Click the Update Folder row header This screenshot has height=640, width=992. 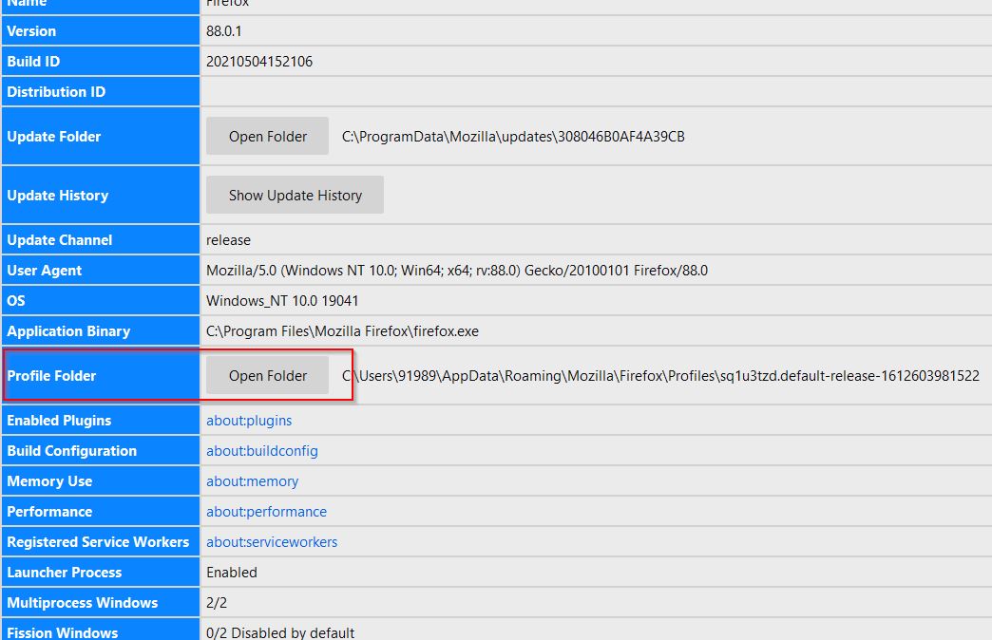[x=101, y=136]
